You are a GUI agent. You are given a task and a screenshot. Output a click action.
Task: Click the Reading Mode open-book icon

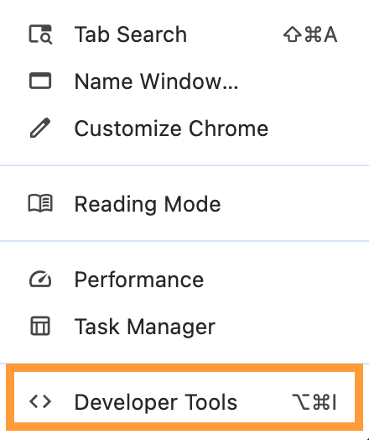(40, 203)
